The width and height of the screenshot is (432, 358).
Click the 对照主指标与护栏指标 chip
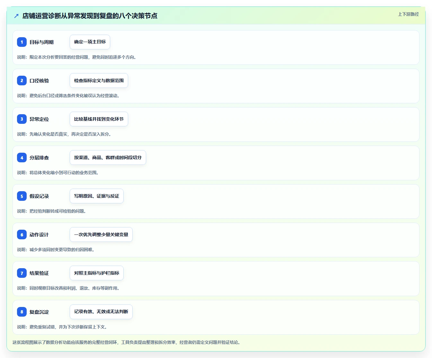[97, 273]
